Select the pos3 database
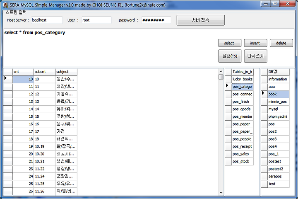The image size is (298, 199). tap(279, 139)
